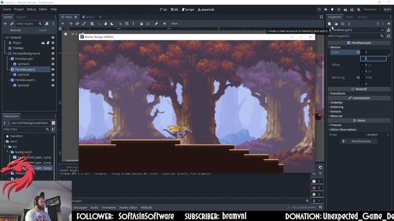Image resolution: width=394 pixels, height=221 pixels.
Task: Switch to the Script workspace
Action: click(188, 10)
